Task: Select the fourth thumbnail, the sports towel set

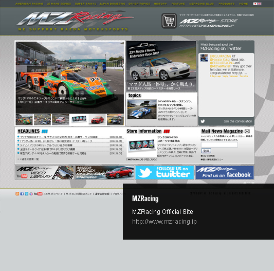Action: [x=79, y=119]
